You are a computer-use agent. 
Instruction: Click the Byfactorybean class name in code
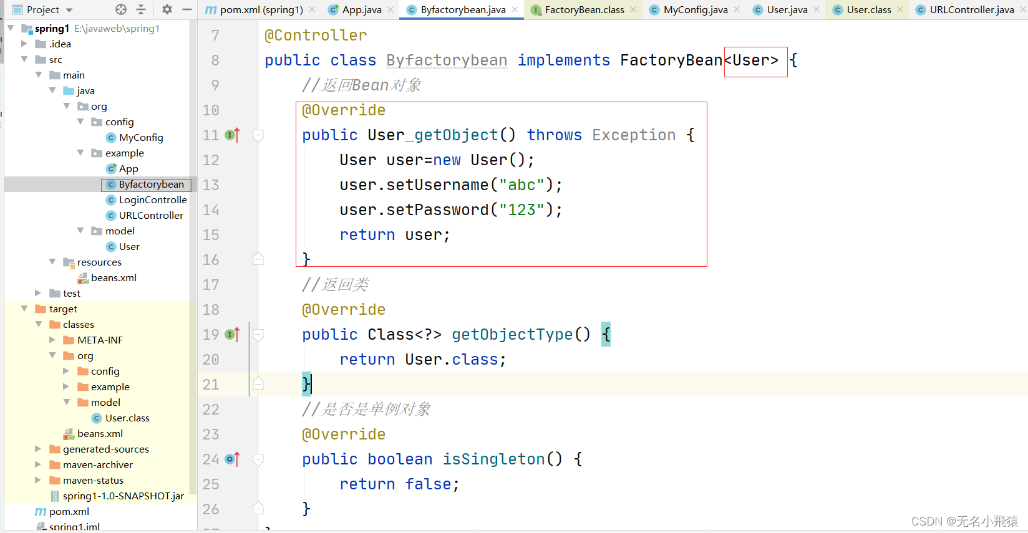[x=447, y=60]
